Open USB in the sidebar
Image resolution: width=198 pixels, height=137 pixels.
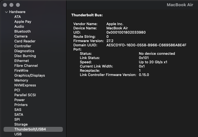pyautogui.click(x=18, y=134)
